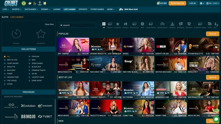Filter by TVBET provider logo
This screenshot has height=124, width=221.
(x=45, y=116)
